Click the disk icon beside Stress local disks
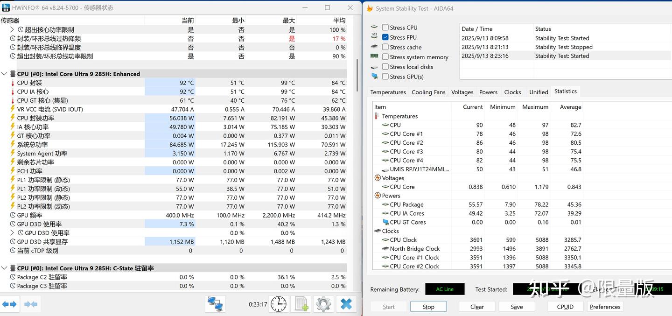The width and height of the screenshot is (672, 316). coord(374,67)
